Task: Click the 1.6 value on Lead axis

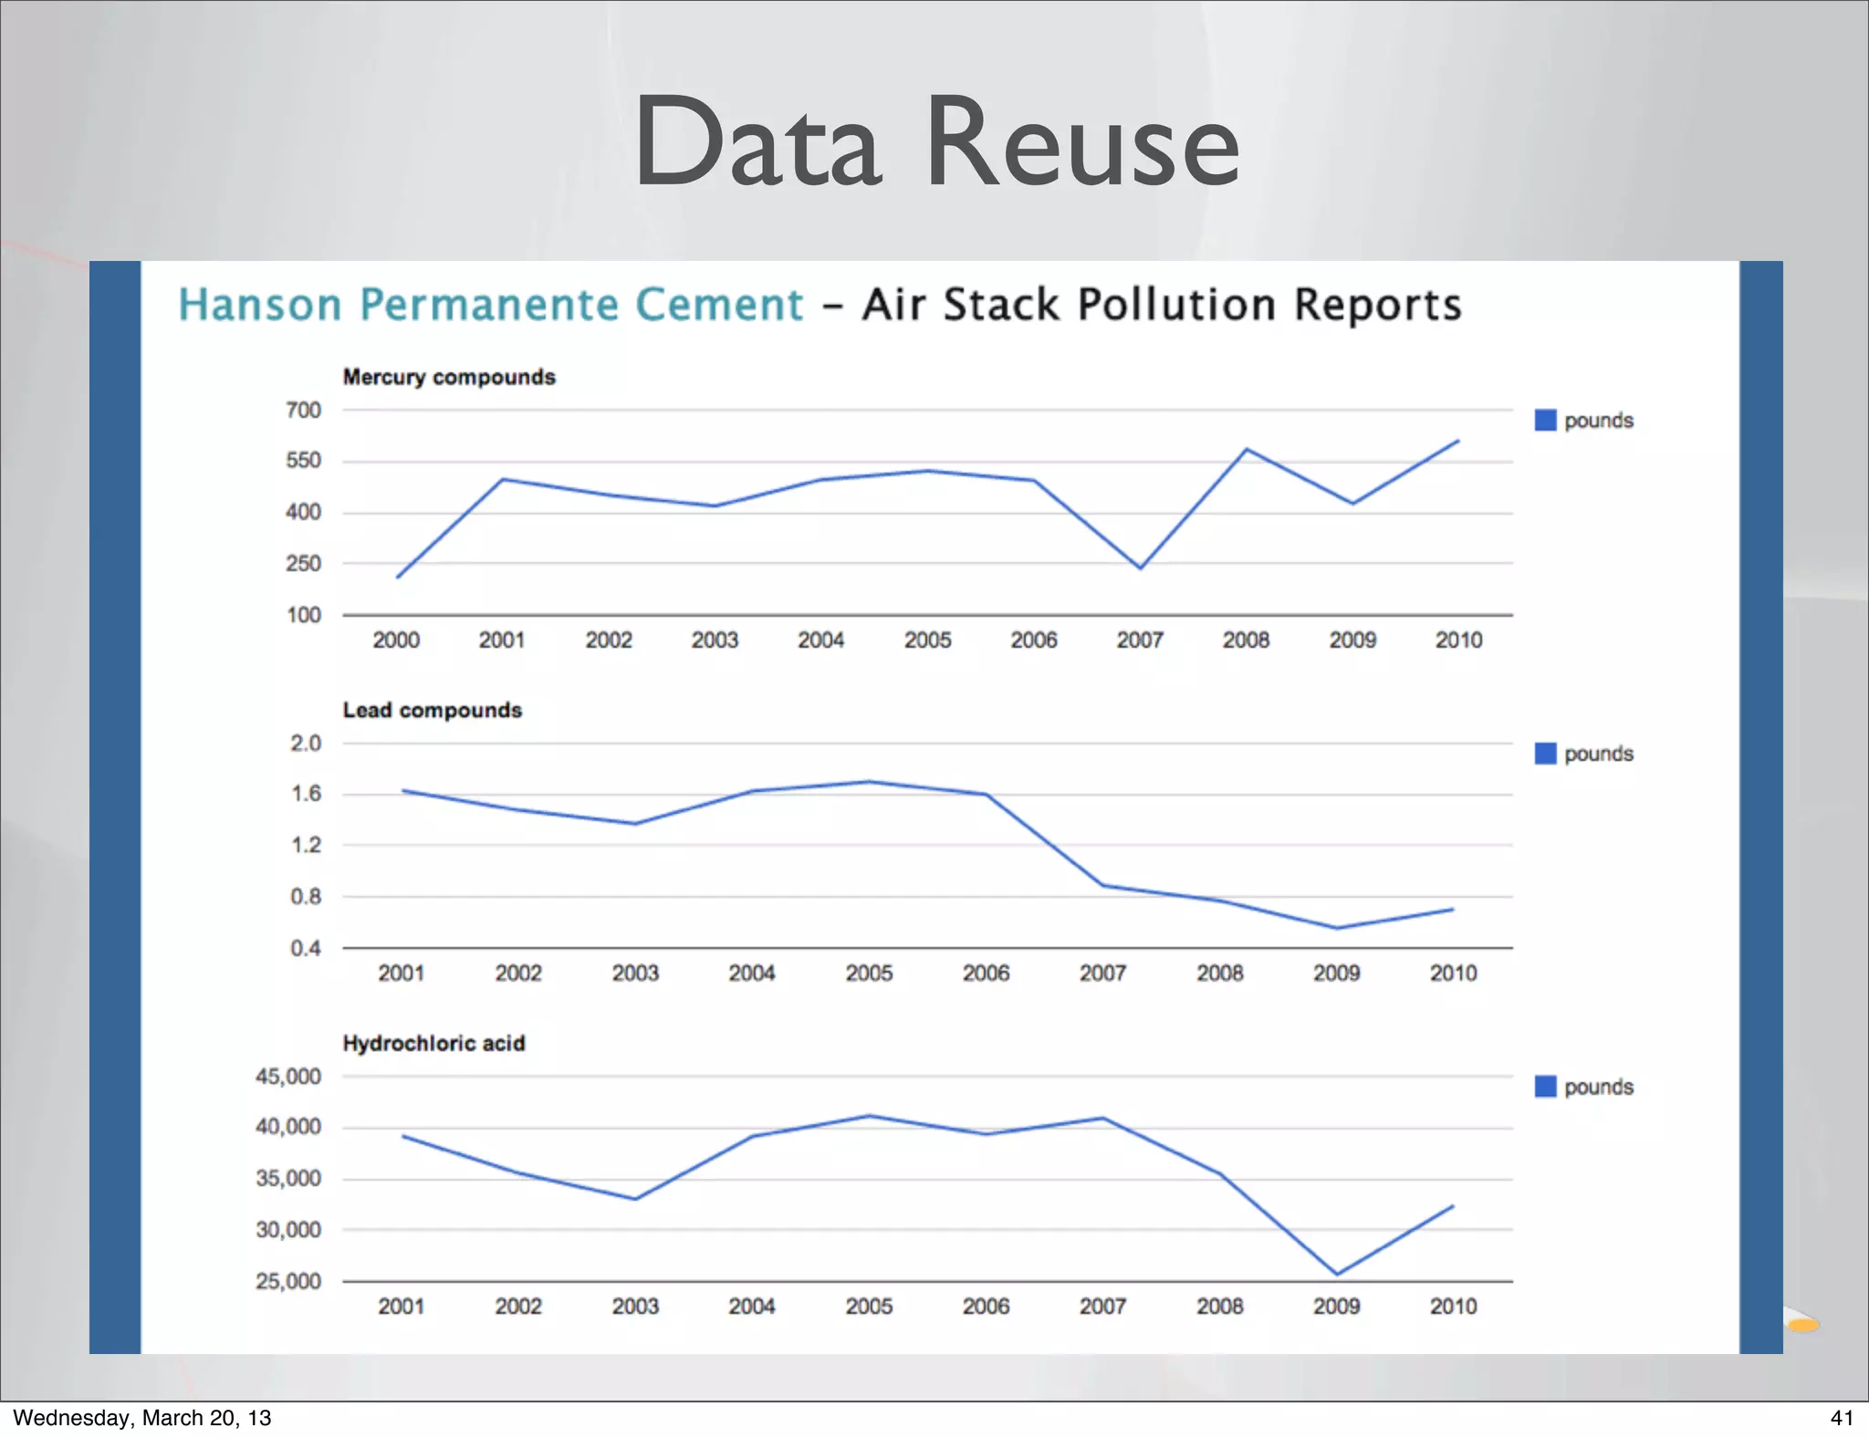Action: point(307,794)
